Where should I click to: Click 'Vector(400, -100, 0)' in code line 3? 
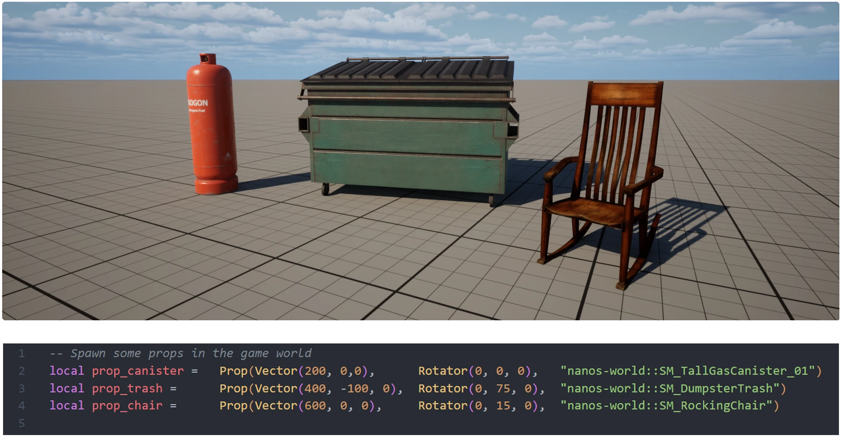click(325, 388)
